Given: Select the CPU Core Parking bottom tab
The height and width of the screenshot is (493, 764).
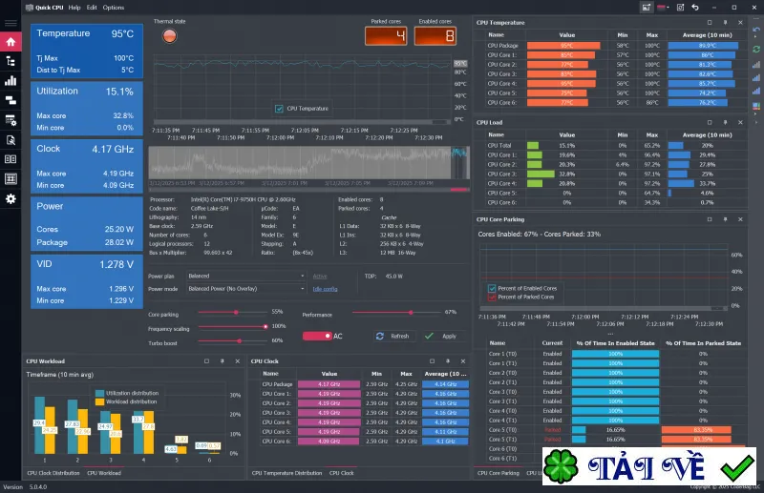Looking at the screenshot, I should [498, 473].
